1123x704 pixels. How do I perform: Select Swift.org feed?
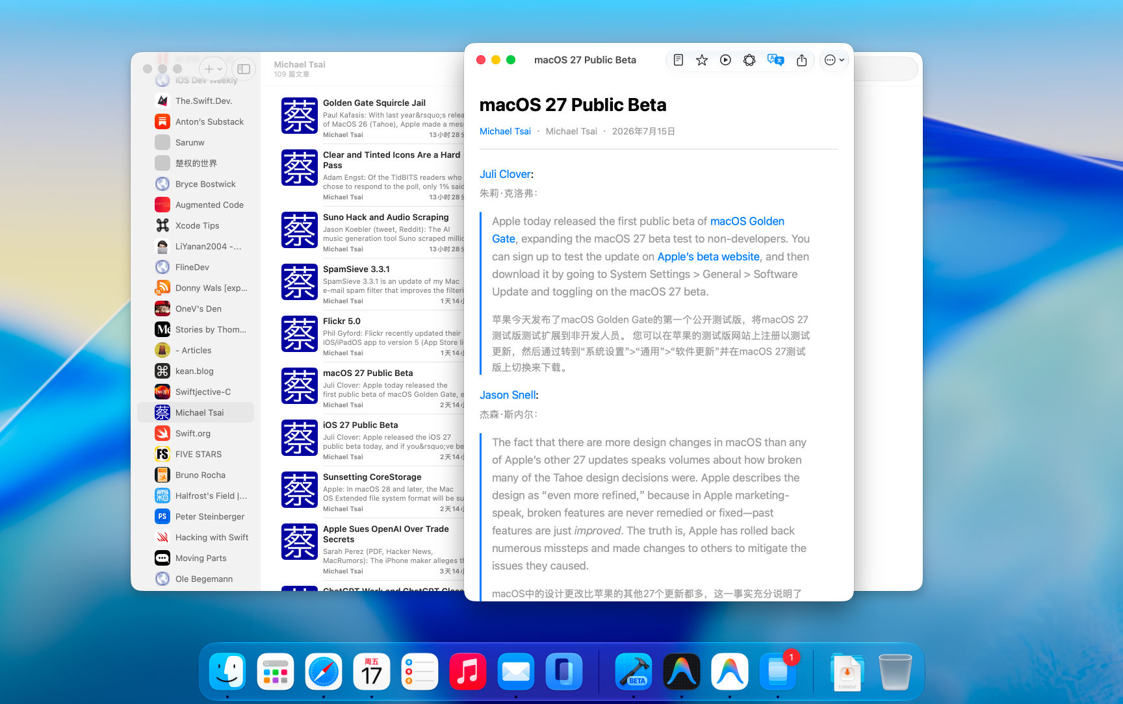[196, 433]
